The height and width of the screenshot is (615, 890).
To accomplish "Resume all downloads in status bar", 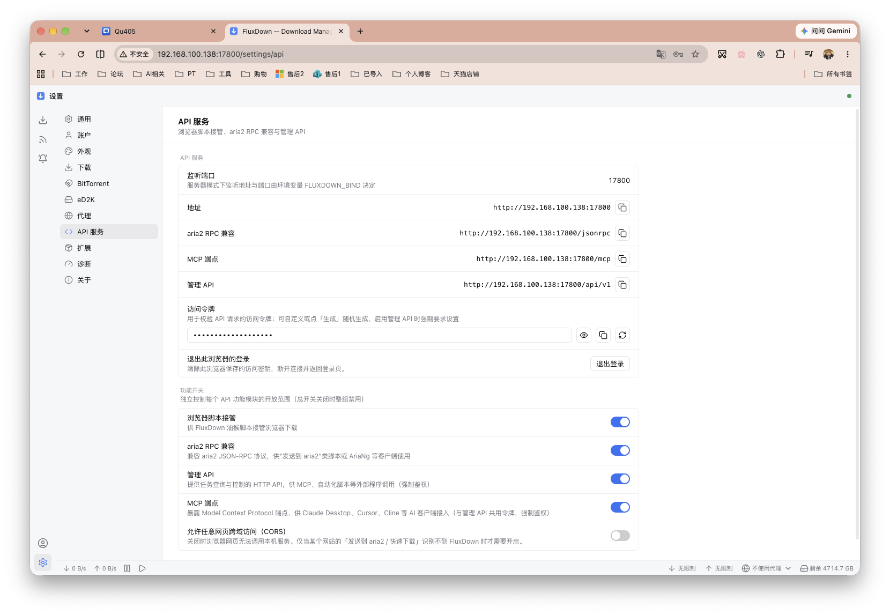I will (142, 568).
